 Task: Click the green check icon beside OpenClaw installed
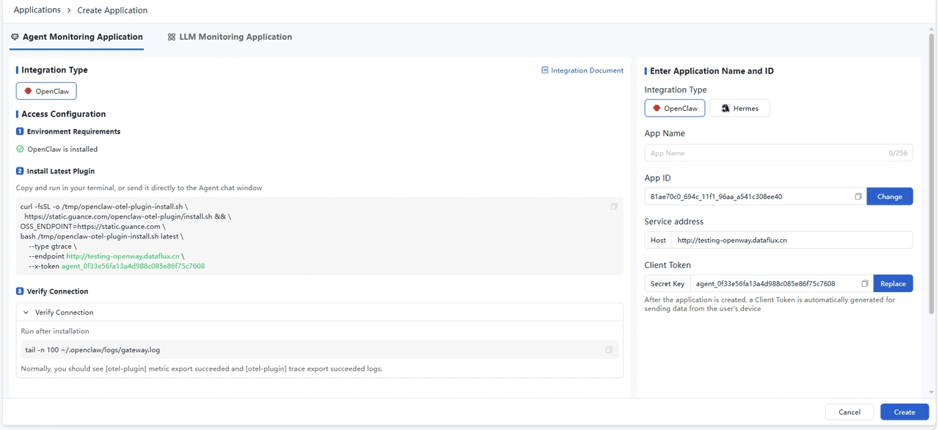pos(20,149)
